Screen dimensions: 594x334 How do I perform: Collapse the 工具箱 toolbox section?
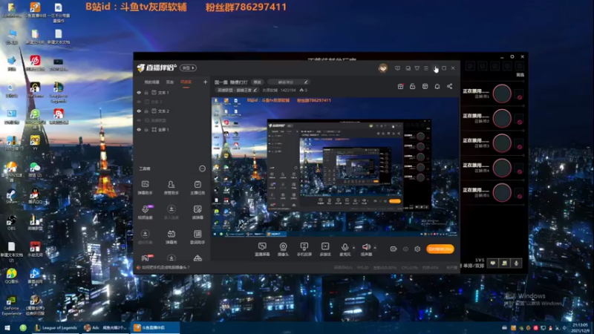coord(202,168)
